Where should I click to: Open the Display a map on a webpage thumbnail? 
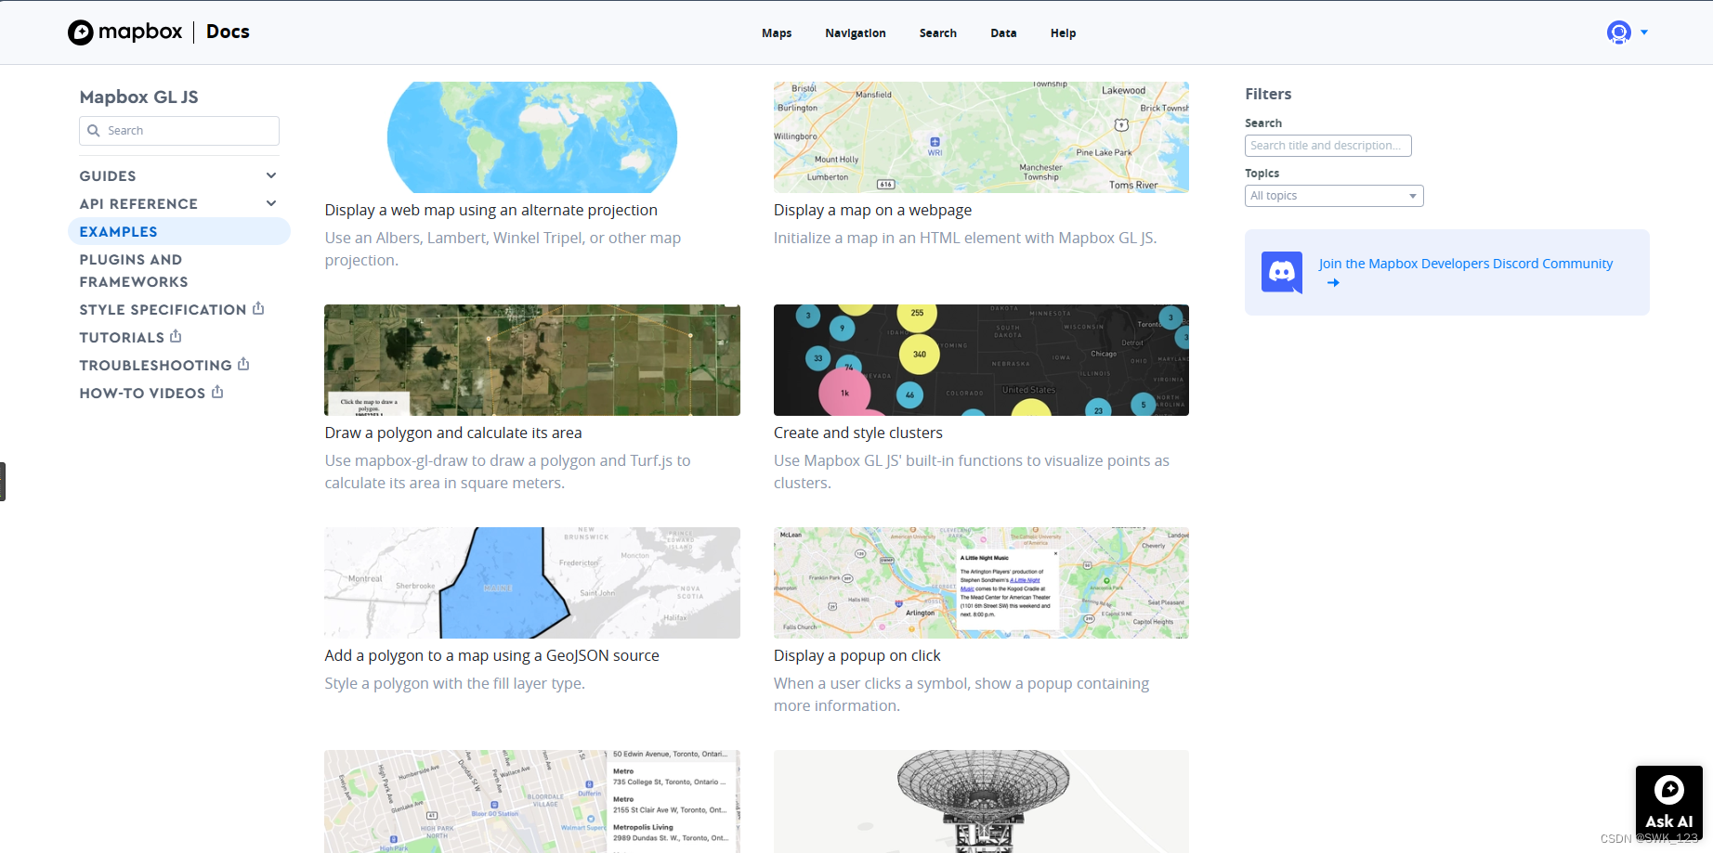coord(981,137)
